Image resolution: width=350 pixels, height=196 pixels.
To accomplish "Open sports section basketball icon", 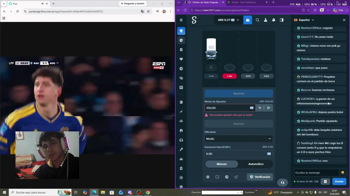I will coord(181,40).
